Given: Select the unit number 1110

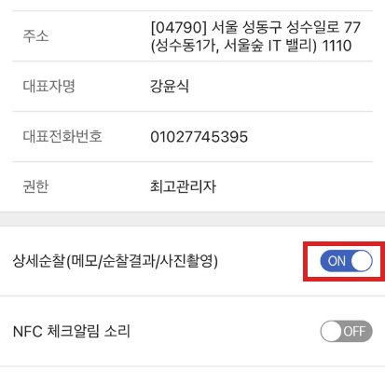Looking at the screenshot, I should tap(337, 46).
